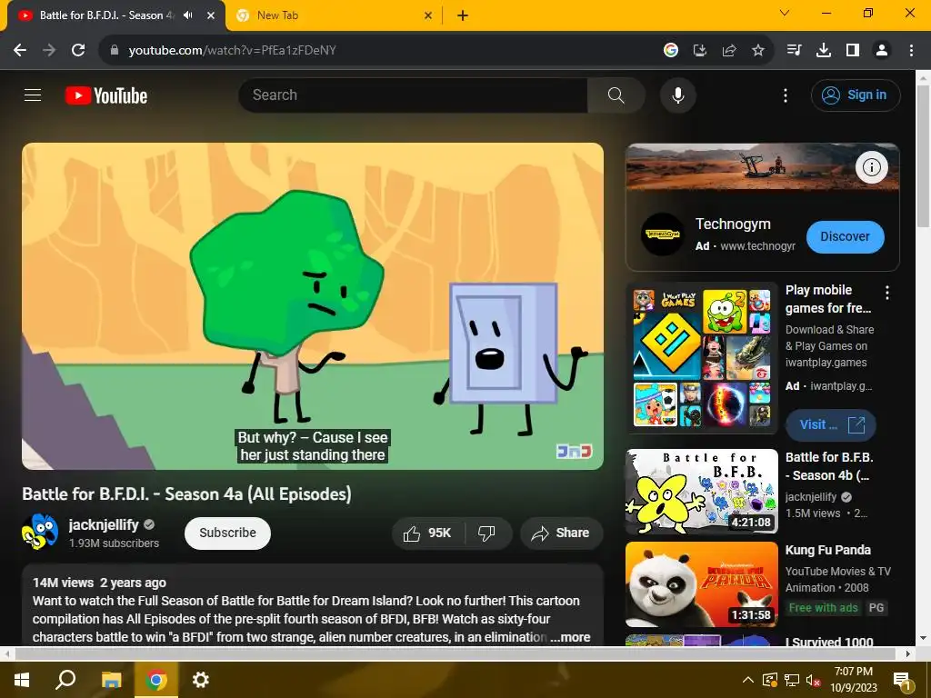The height and width of the screenshot is (698, 931).
Task: Open Kung Fu Panda movie thumbnail
Action: 702,584
